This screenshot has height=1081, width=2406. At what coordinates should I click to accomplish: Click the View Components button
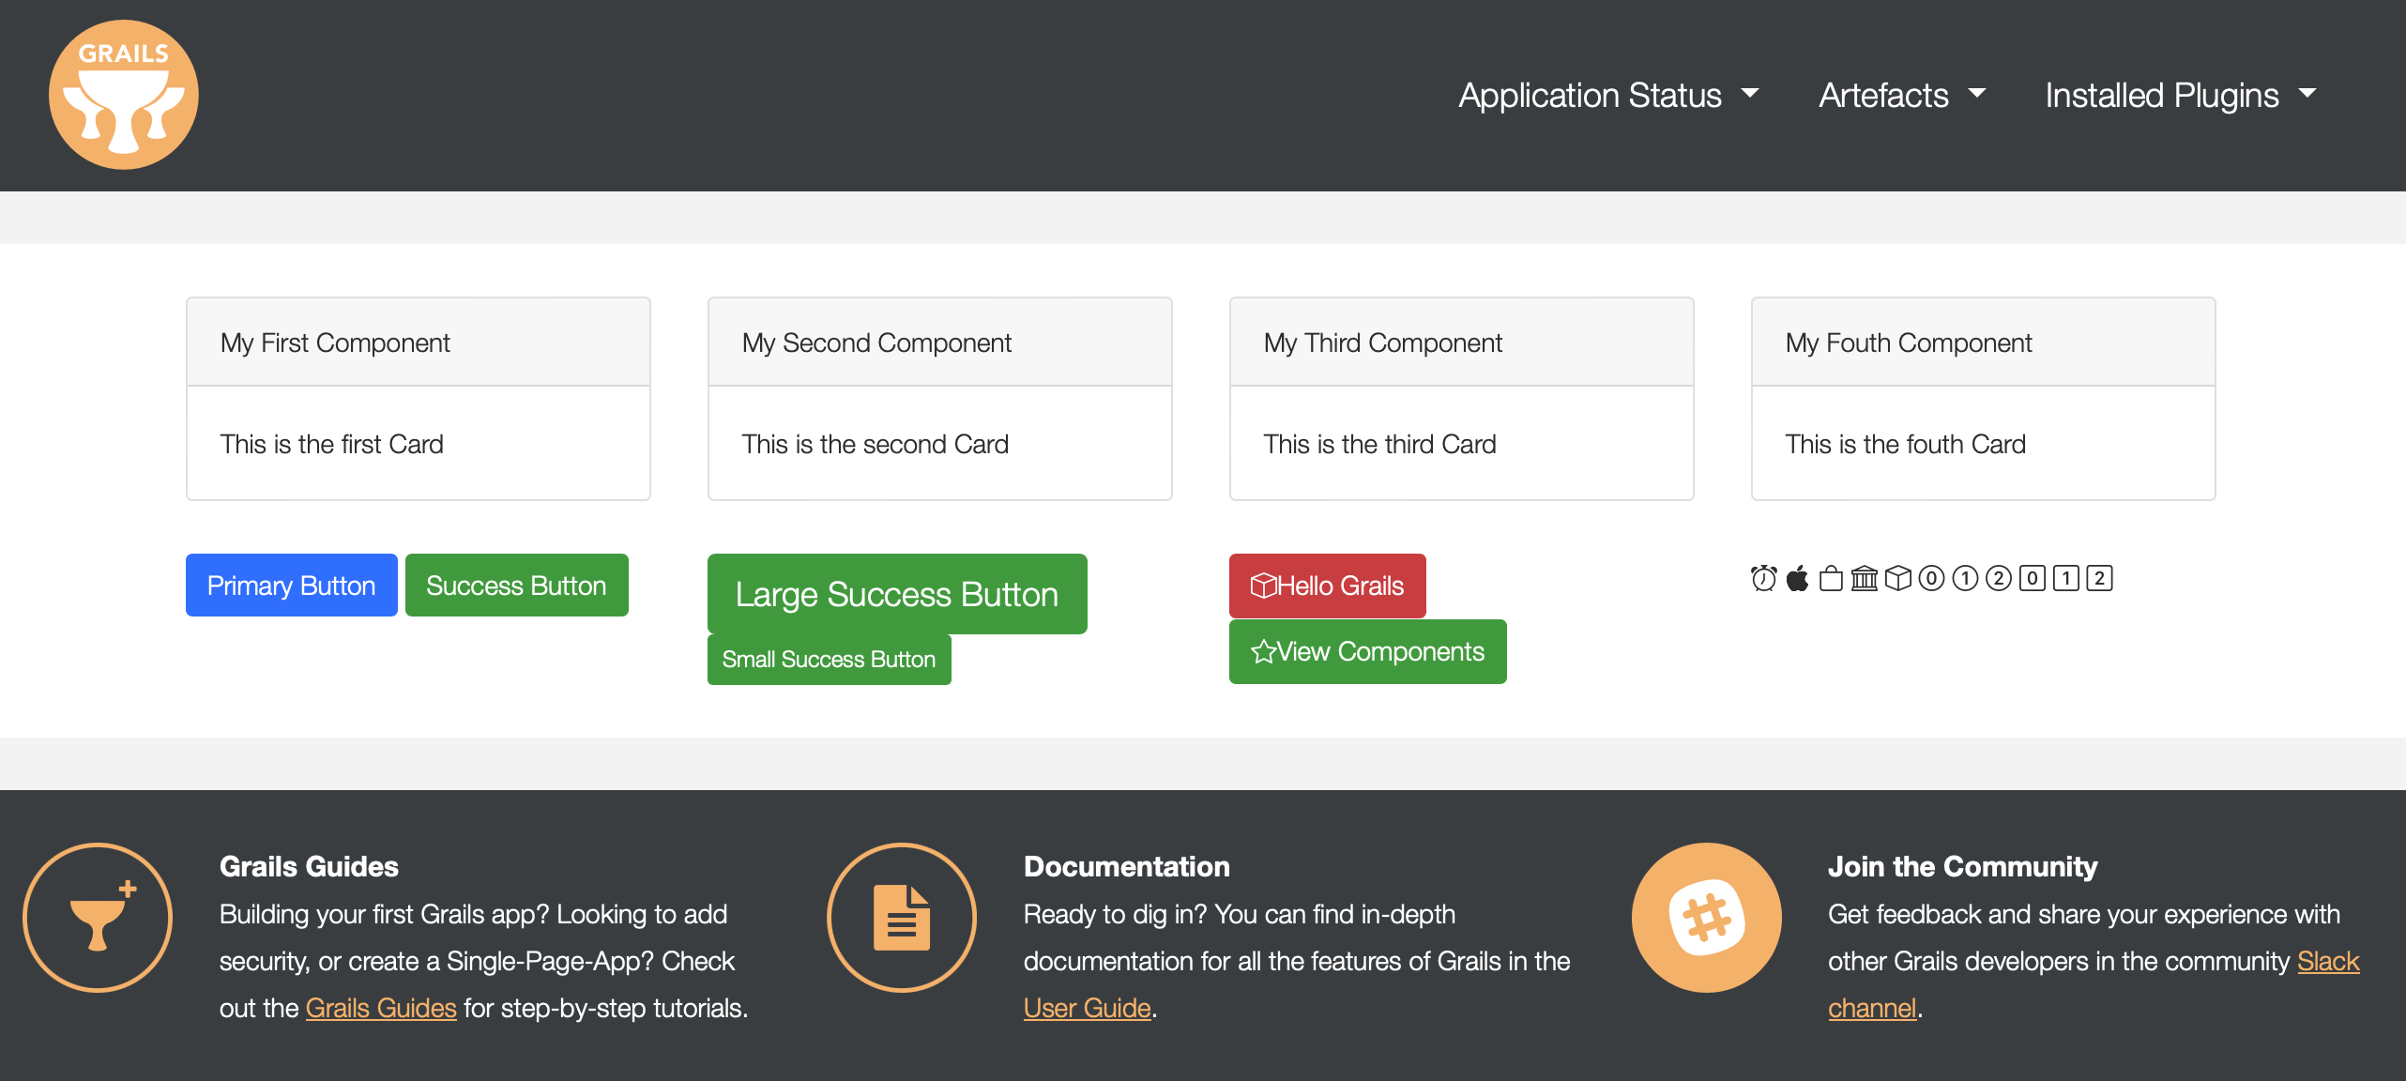coord(1368,651)
